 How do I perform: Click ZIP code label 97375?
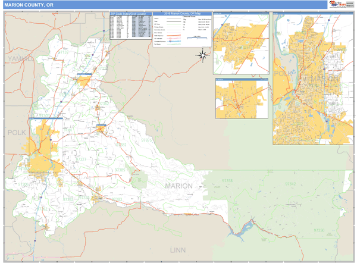click(x=146, y=140)
